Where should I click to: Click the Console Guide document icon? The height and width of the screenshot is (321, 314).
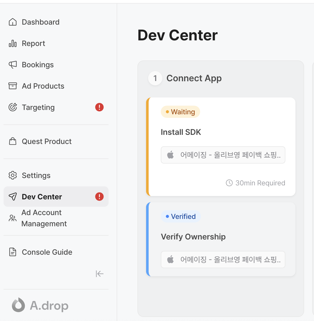click(x=13, y=252)
